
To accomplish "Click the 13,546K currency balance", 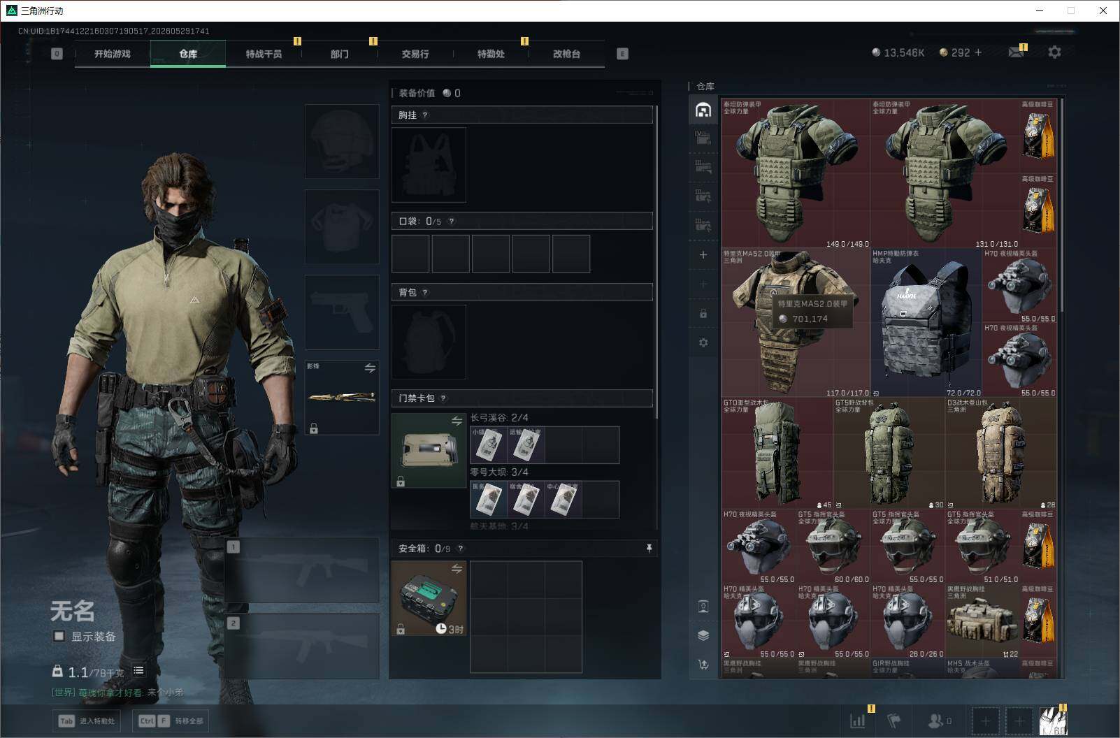I will point(898,52).
